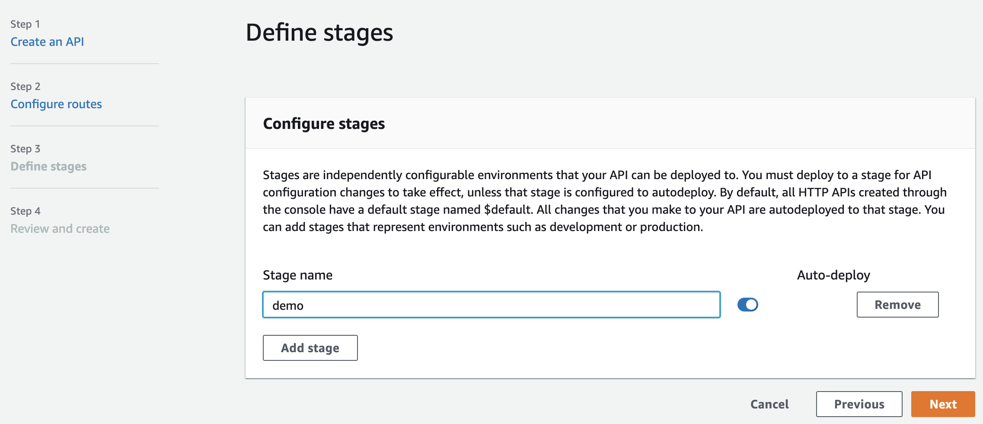Click the Stage name label

coord(297,275)
